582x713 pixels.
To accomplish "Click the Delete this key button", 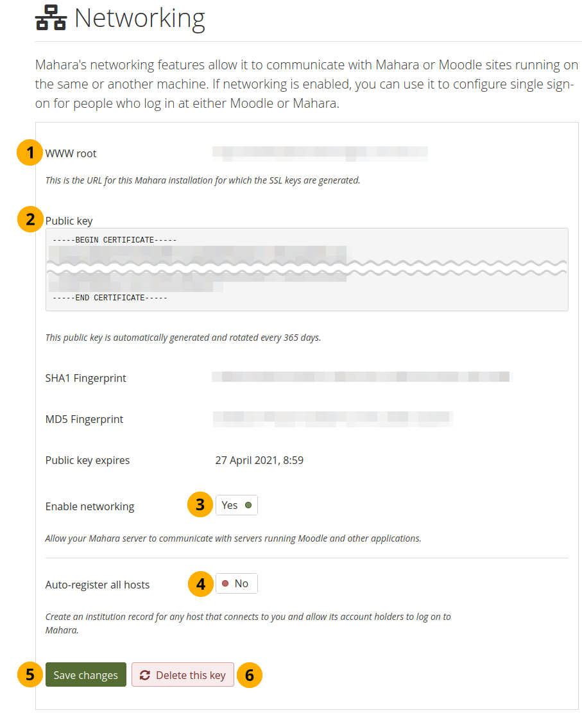I will point(183,675).
